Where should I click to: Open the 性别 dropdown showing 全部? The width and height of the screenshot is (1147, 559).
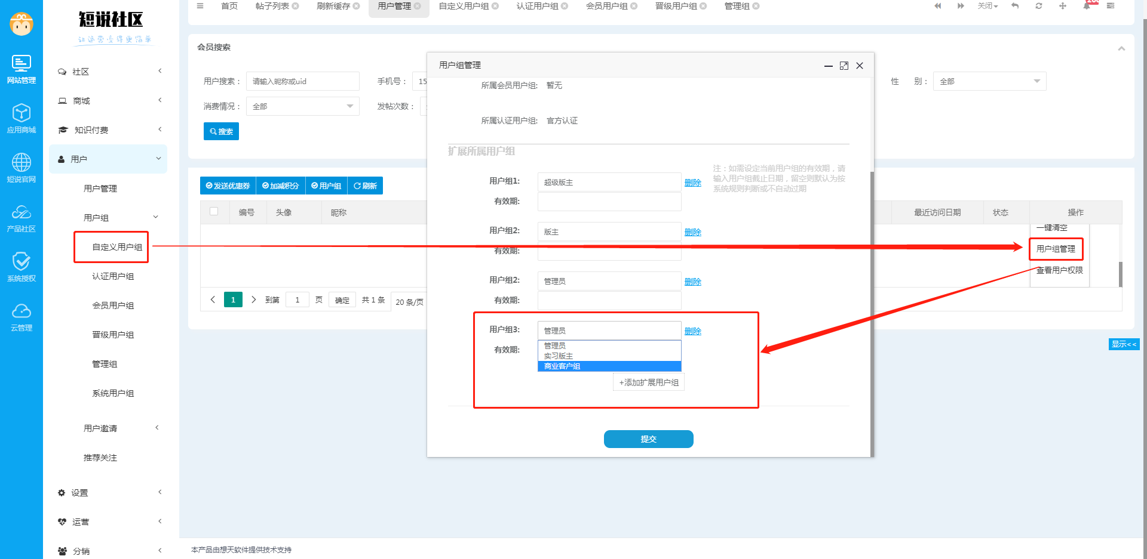[x=989, y=81]
